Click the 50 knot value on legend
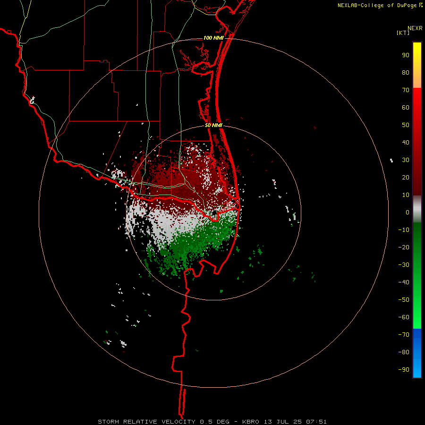The width and height of the screenshot is (425, 425). [406, 125]
